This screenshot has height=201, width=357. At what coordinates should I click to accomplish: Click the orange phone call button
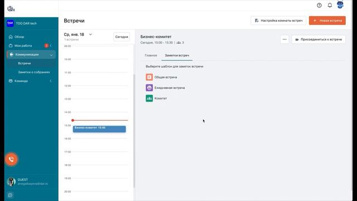pos(11,159)
